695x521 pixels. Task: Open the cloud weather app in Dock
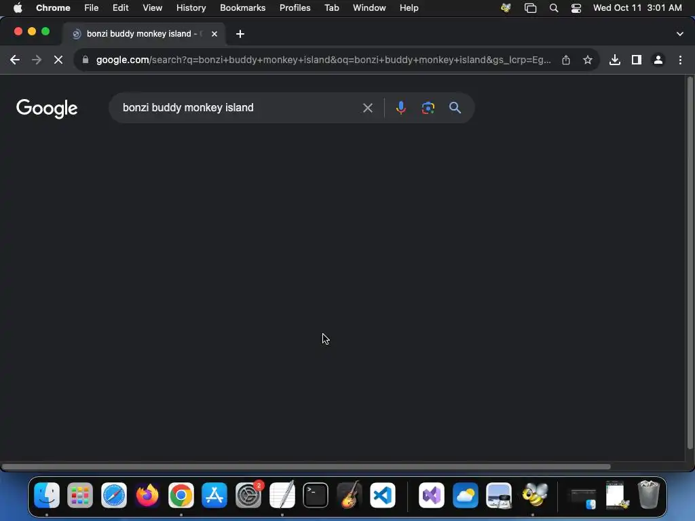coord(466,495)
